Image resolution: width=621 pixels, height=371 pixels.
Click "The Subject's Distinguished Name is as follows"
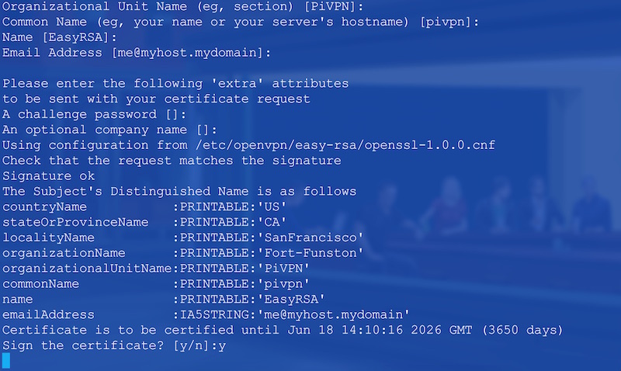tap(179, 191)
